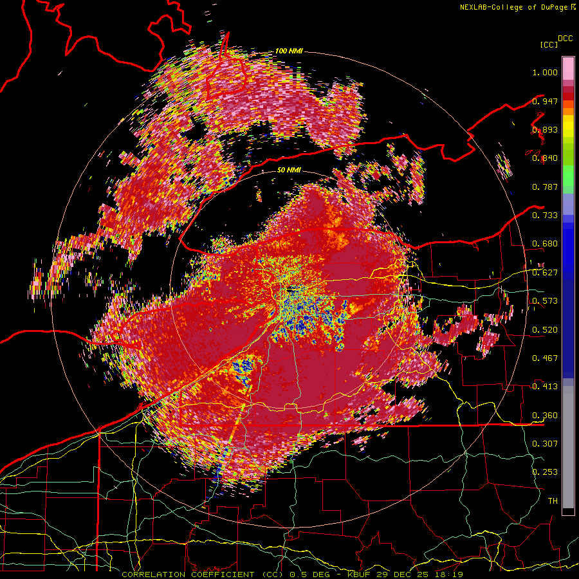Click the 0.947 value on the color scale
579x579 pixels.
(545, 101)
